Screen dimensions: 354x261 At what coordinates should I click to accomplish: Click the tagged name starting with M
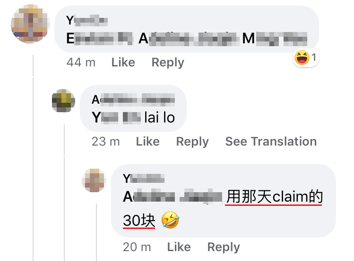pos(275,39)
